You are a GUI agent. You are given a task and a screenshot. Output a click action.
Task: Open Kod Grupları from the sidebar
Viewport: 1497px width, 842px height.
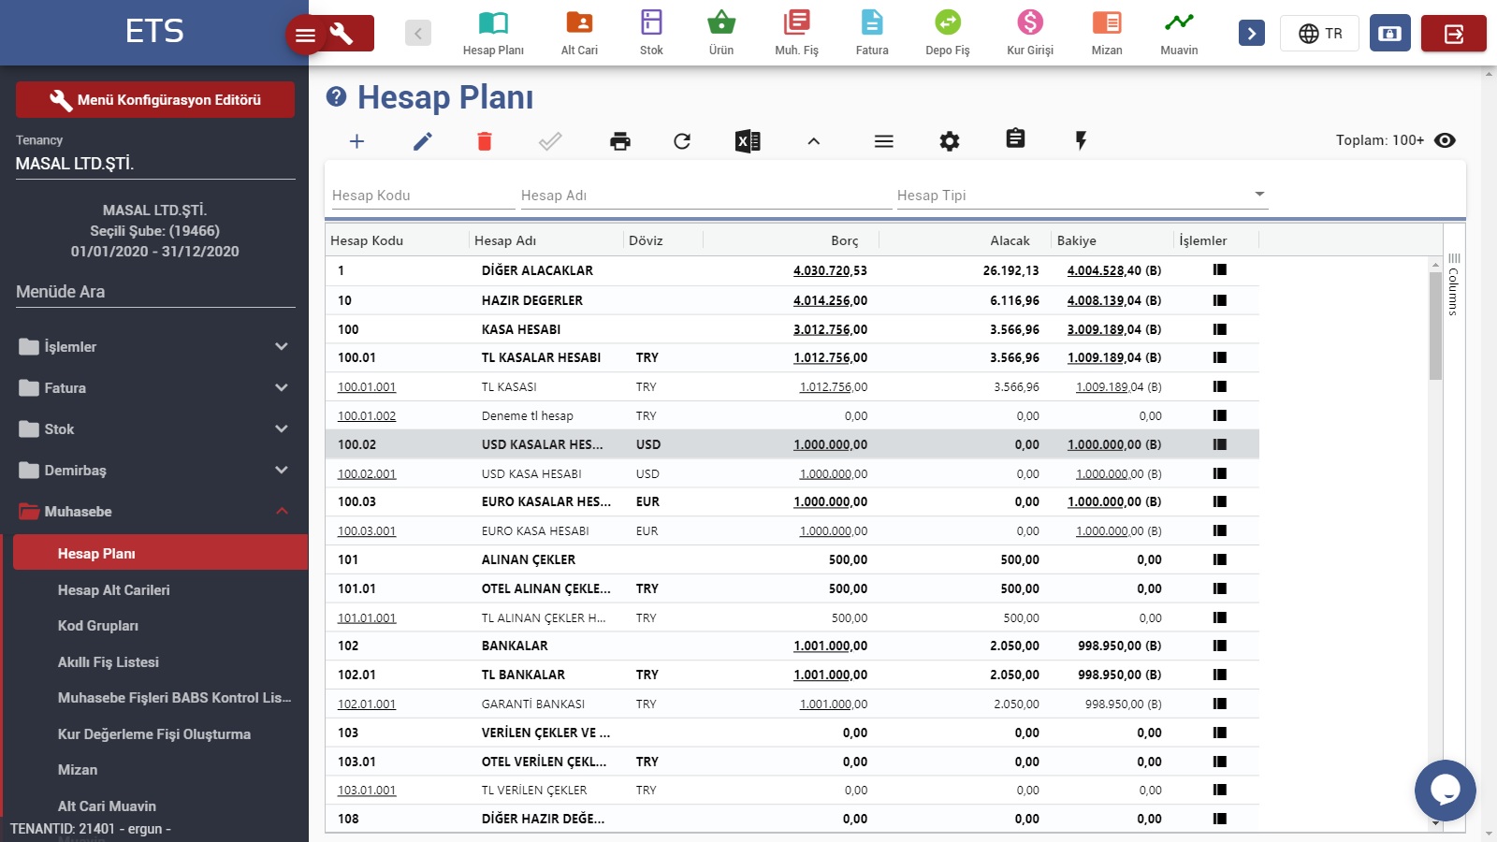(98, 626)
